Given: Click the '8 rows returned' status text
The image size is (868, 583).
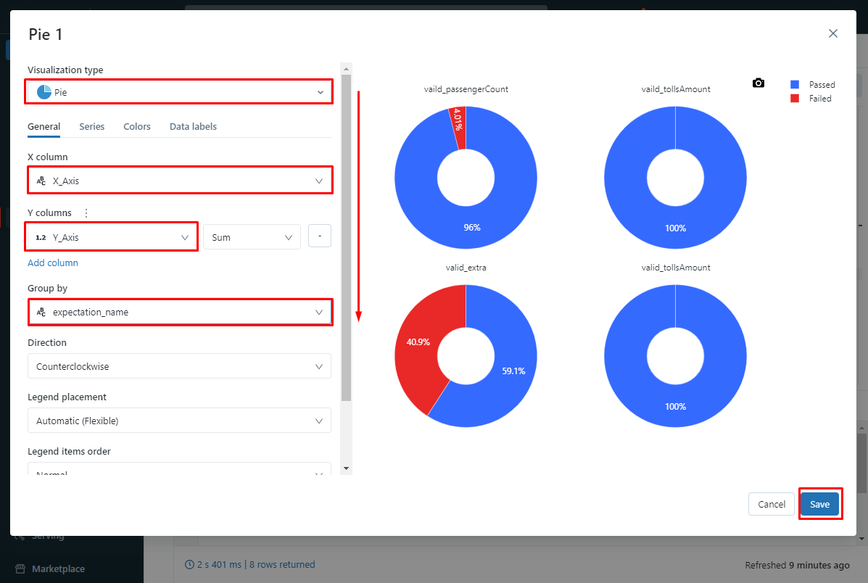Looking at the screenshot, I should point(282,565).
